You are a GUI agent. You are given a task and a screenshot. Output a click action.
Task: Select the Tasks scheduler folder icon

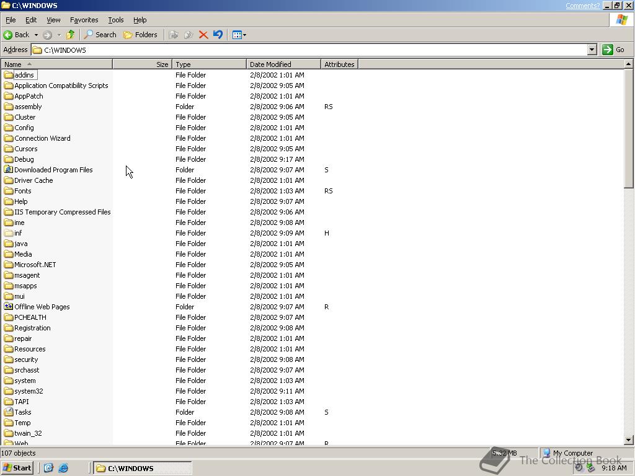[x=9, y=412]
